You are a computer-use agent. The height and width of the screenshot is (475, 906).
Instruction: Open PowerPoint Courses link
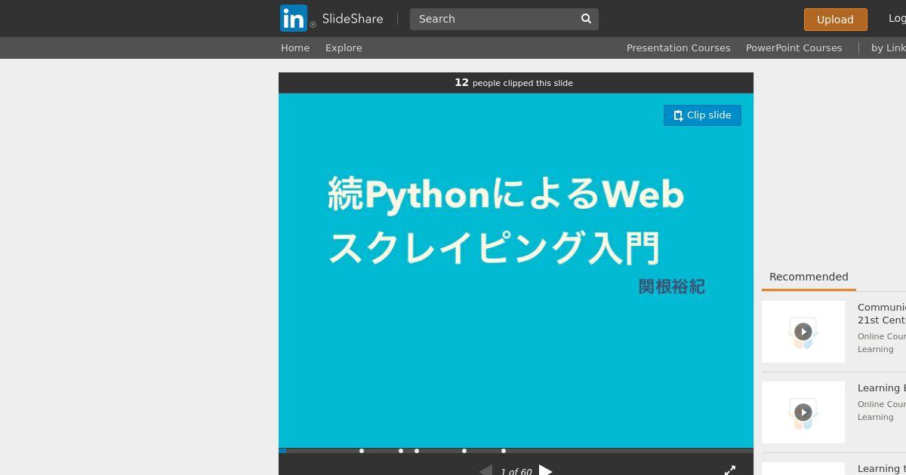(x=794, y=47)
